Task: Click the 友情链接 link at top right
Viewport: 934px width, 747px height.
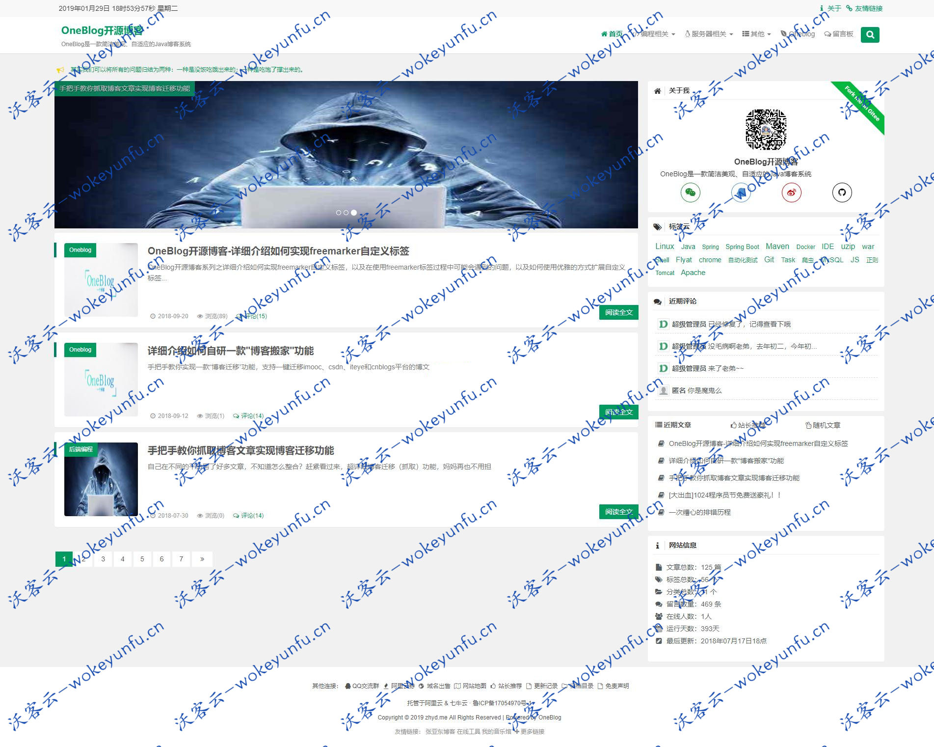Action: pos(864,8)
